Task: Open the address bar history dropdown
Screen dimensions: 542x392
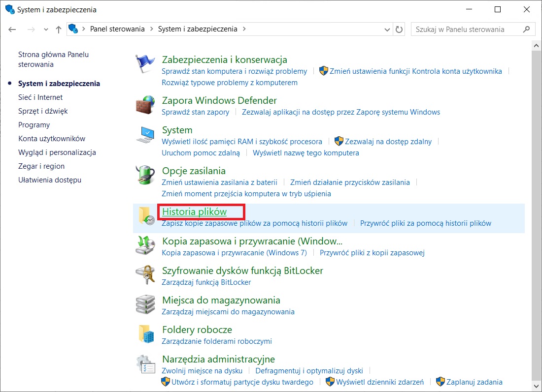Action: click(x=388, y=29)
